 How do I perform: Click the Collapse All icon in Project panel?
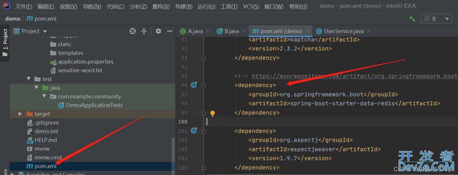point(144,31)
